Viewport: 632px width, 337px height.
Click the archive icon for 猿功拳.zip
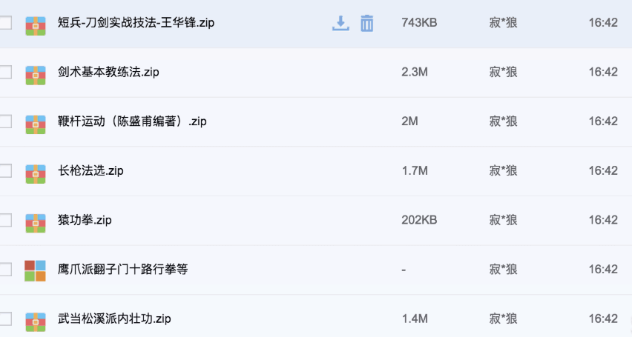36,223
